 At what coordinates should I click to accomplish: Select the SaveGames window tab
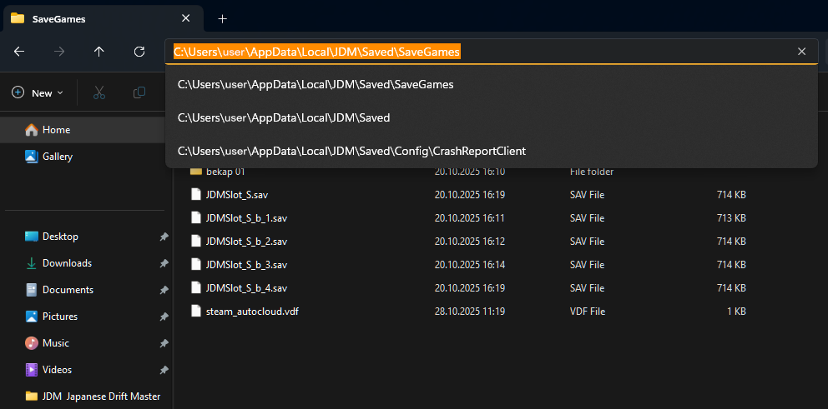coord(92,18)
